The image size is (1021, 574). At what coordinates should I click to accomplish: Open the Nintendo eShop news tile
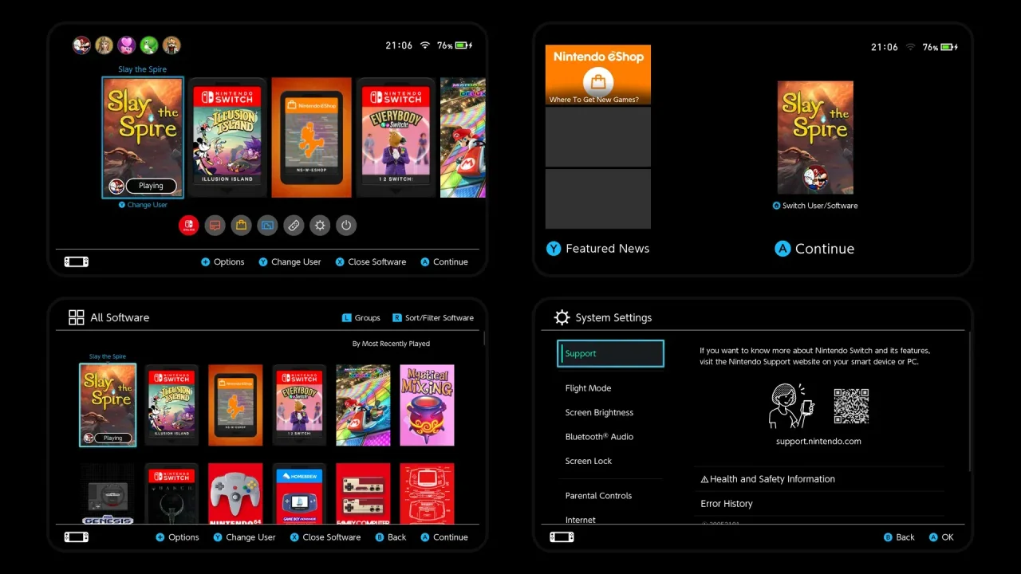point(598,75)
